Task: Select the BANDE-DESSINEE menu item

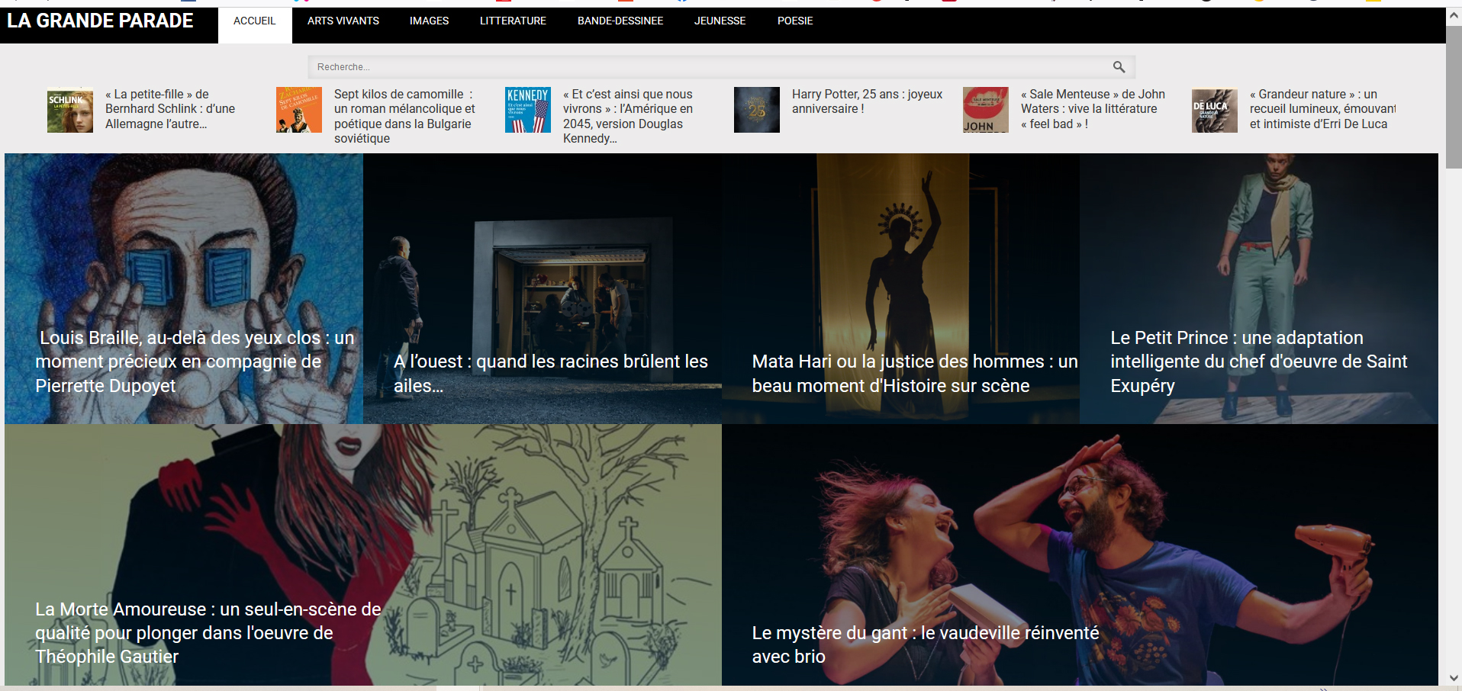Action: click(x=620, y=21)
